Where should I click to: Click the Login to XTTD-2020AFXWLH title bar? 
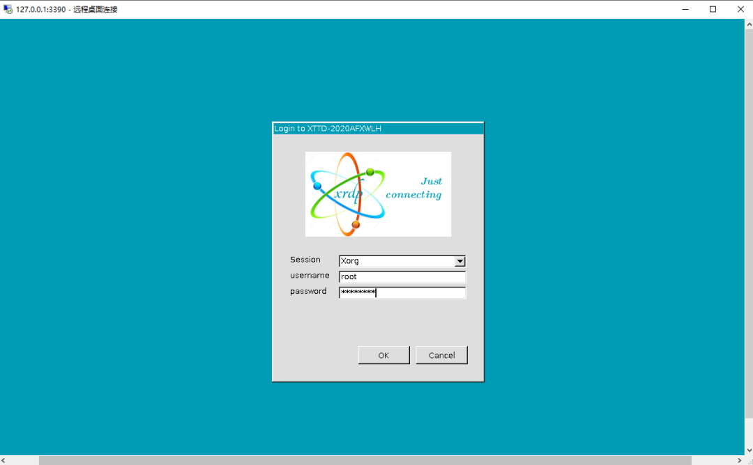(378, 129)
